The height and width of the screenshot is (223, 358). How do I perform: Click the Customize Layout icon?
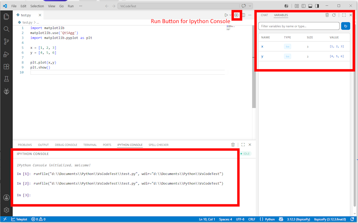[x=296, y=6]
